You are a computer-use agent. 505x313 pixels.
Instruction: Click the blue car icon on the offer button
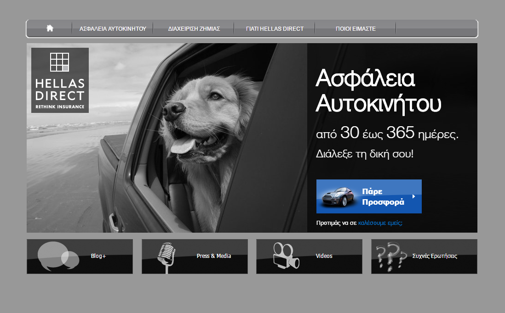coord(339,196)
